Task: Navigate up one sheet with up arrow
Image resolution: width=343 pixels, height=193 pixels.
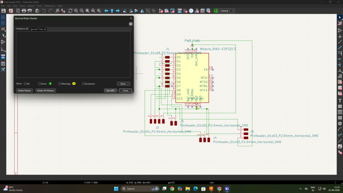Action: pyautogui.click(x=112, y=11)
